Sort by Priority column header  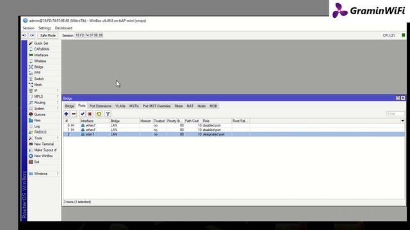pyautogui.click(x=175, y=121)
